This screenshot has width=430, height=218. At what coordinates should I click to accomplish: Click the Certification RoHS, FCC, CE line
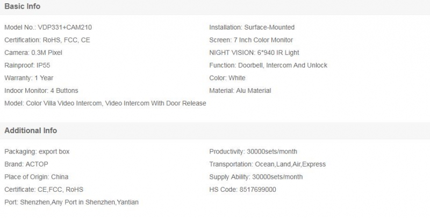coord(47,40)
